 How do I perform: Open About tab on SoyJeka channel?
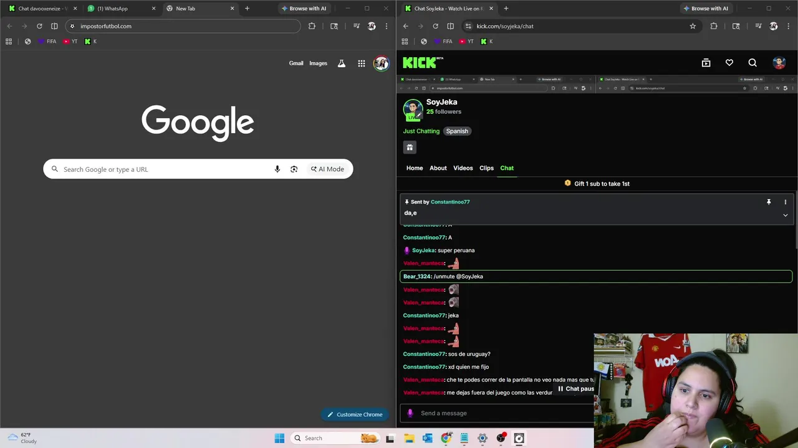click(438, 168)
